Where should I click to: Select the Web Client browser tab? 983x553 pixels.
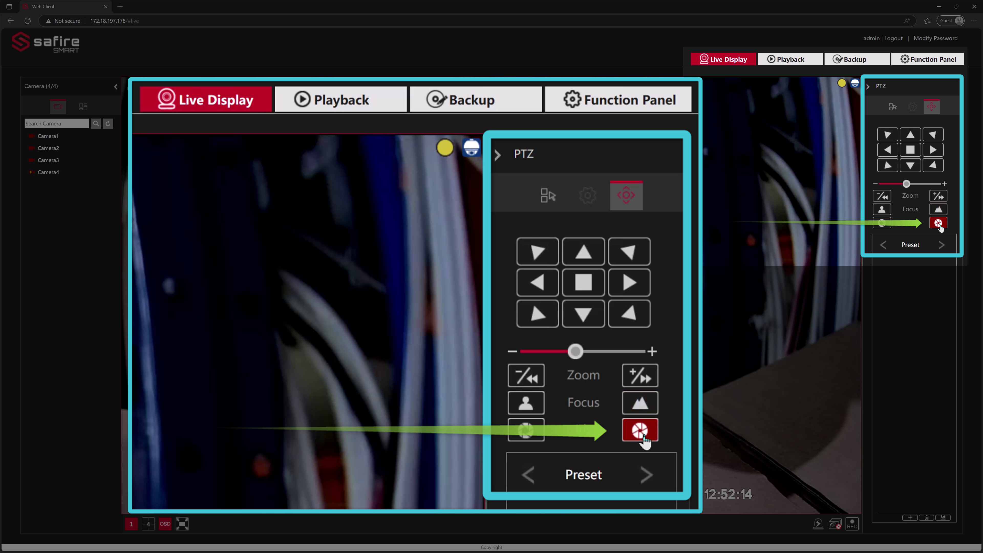coord(65,6)
